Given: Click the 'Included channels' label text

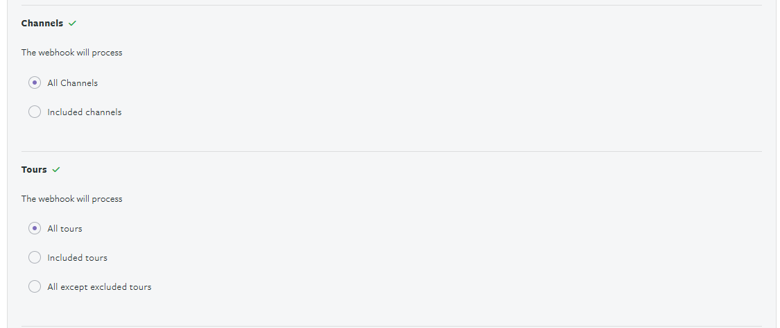Looking at the screenshot, I should pos(85,112).
